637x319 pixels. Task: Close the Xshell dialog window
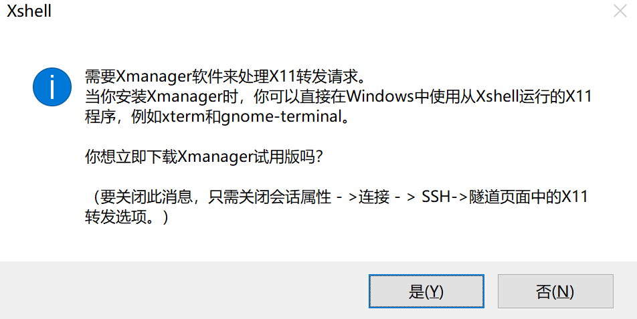coord(620,12)
